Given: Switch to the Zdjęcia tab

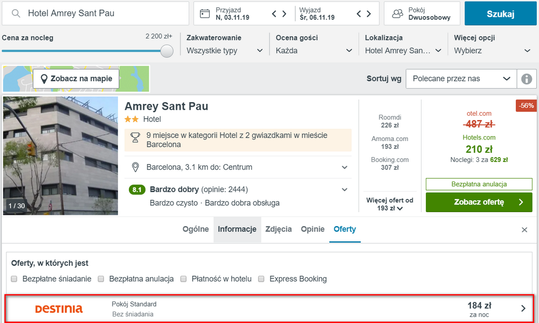Looking at the screenshot, I should point(279,229).
